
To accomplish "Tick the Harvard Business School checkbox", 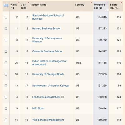I will (6, 28).
